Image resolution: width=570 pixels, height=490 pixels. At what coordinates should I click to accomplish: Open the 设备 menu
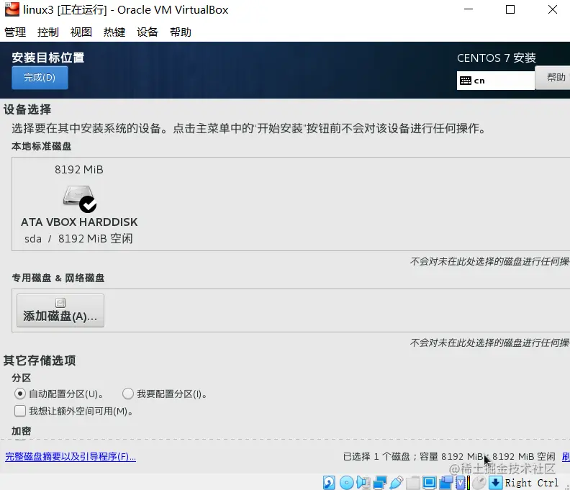pos(148,32)
